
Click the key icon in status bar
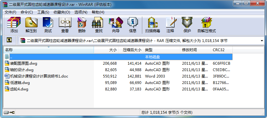12,112
